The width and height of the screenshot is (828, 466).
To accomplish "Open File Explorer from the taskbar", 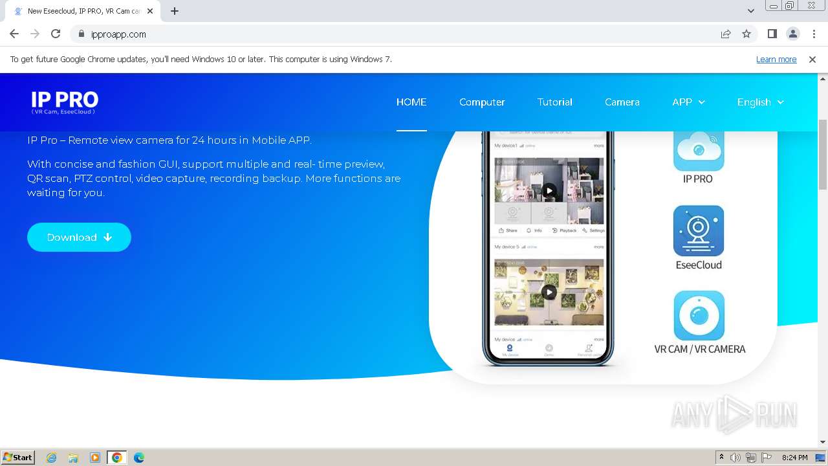I will pos(73,458).
